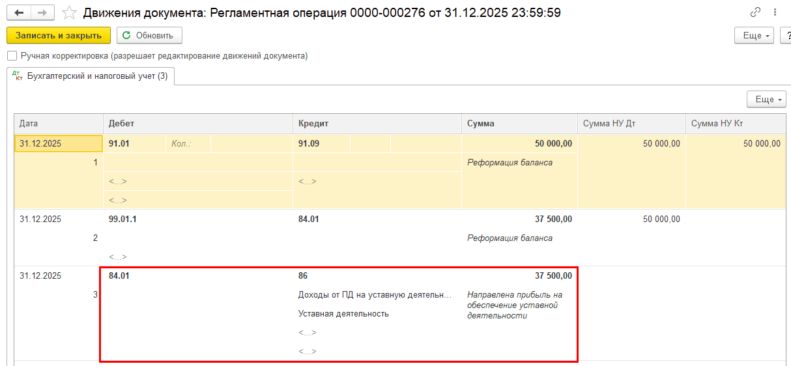
Task: Click the Кредит column header
Action: coord(377,123)
